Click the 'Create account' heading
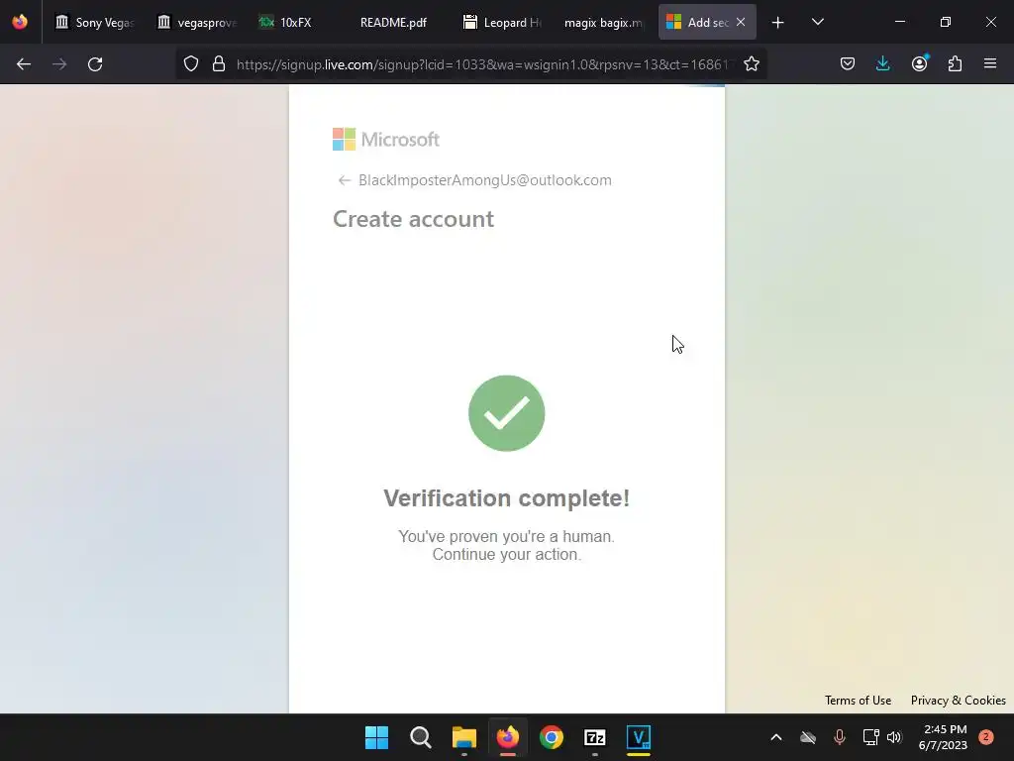 pos(413,219)
